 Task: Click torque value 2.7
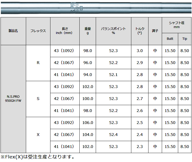click(140, 99)
